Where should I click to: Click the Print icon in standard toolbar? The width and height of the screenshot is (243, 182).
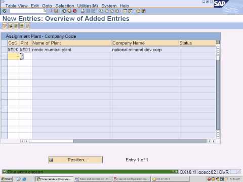[x=83, y=11]
